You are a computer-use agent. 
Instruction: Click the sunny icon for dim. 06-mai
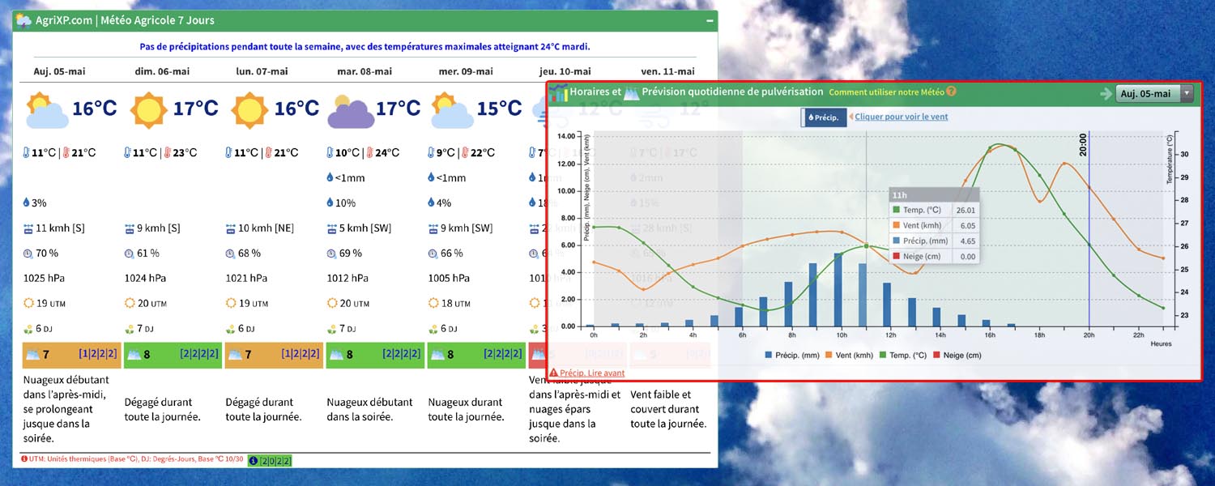pos(147,109)
